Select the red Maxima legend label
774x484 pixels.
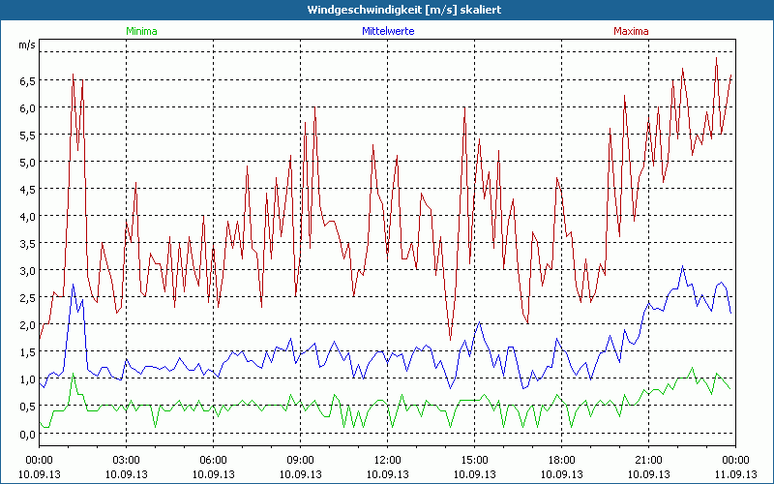coord(632,31)
